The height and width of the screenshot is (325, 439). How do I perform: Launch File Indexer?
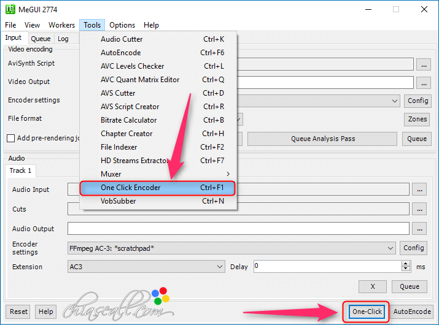coord(158,147)
